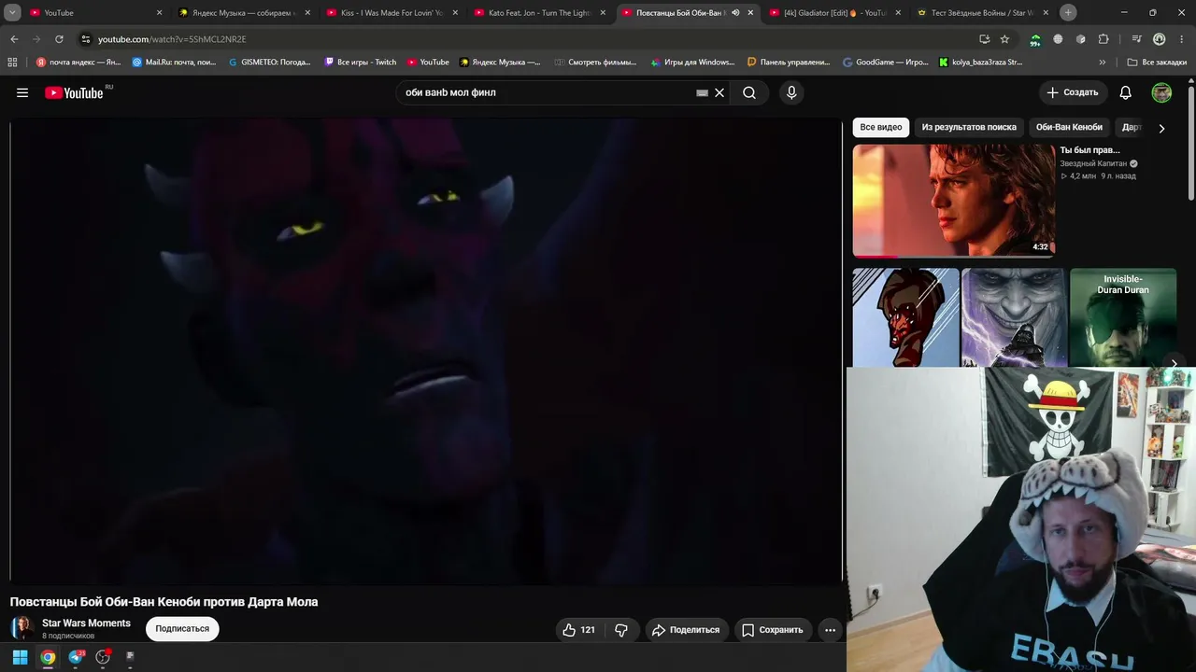
Task: Switch to the first YouTube tab
Action: [93, 13]
